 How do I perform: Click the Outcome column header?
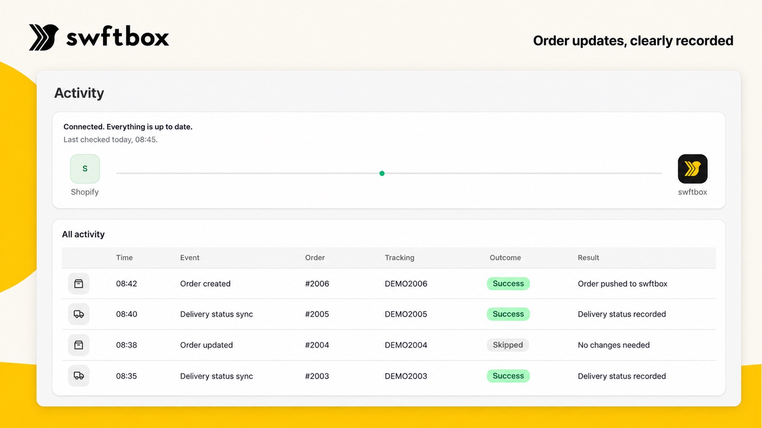point(505,258)
